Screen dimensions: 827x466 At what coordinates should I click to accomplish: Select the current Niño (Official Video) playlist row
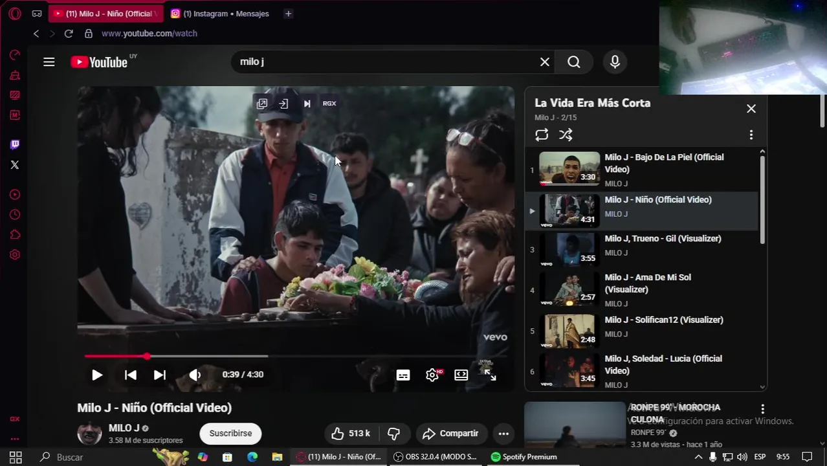click(x=641, y=210)
